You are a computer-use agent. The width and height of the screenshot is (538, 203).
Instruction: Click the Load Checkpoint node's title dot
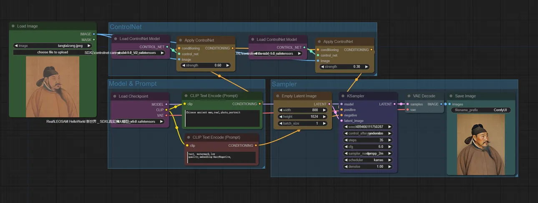click(115, 96)
